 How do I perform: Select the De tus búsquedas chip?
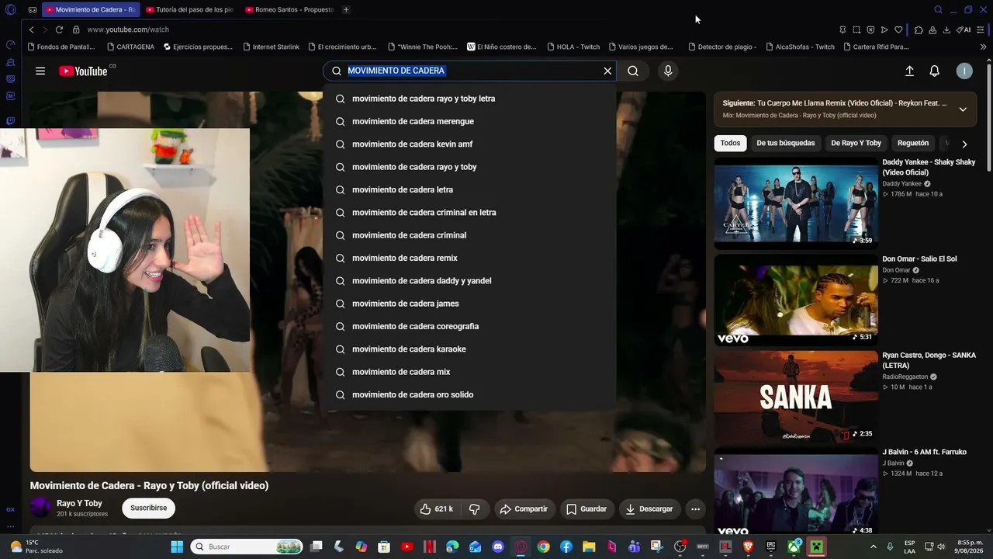[x=786, y=143]
